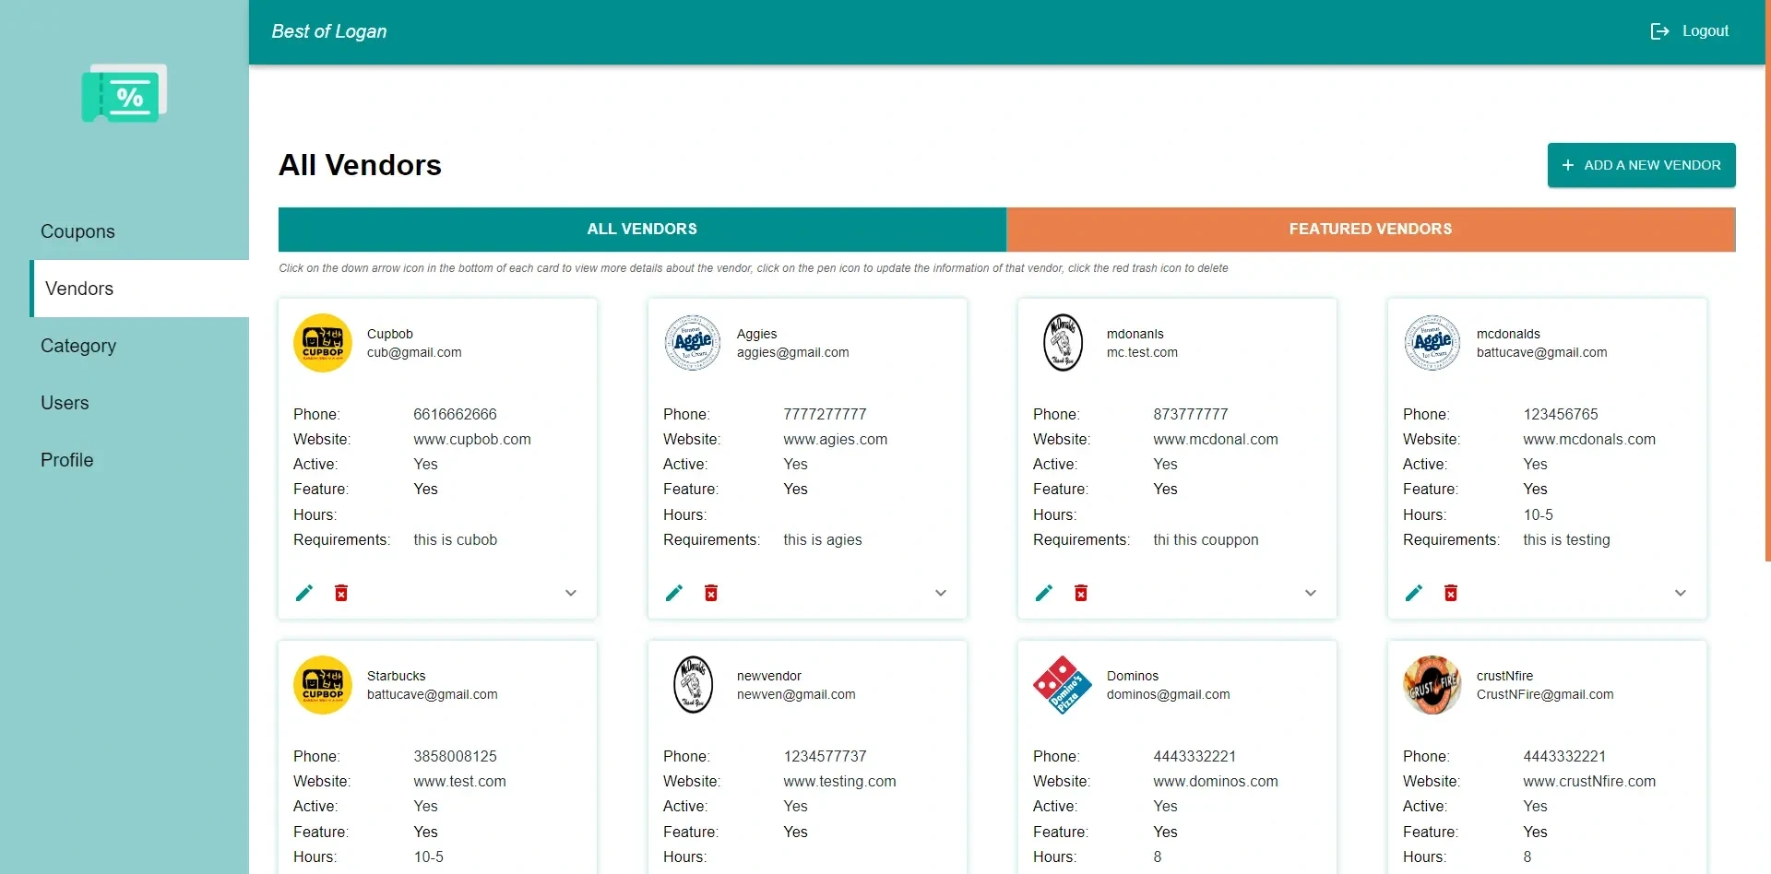Click the mcdonalds vendor Aggie logo
Screen dimensions: 1771x874
(x=1432, y=343)
